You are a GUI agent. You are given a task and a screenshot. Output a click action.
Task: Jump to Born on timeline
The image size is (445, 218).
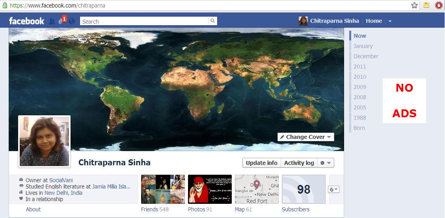point(359,128)
